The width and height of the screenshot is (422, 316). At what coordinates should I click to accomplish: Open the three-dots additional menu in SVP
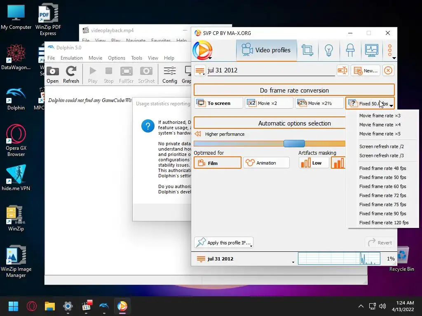pyautogui.click(x=390, y=51)
